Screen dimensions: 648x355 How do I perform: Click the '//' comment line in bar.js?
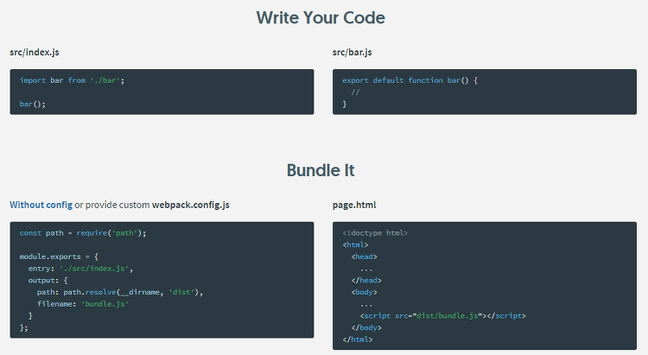tap(355, 92)
